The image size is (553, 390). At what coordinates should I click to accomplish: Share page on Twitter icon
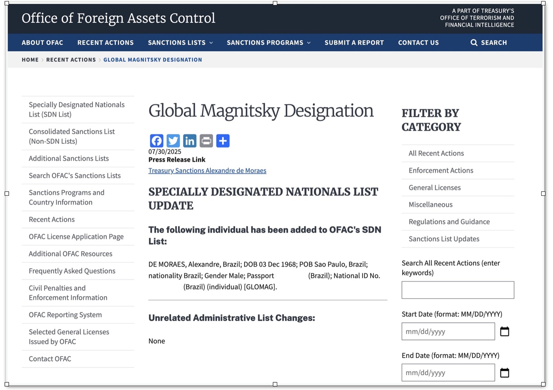(x=173, y=141)
